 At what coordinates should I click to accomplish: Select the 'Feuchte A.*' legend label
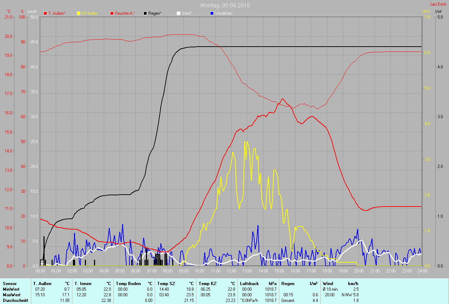tap(125, 13)
